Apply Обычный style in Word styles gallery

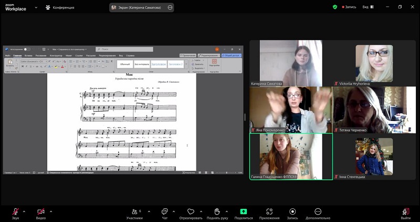pos(125,64)
